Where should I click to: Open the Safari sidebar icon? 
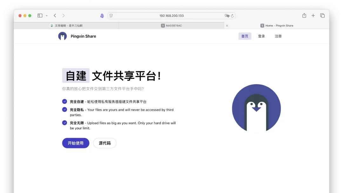tap(39, 15)
